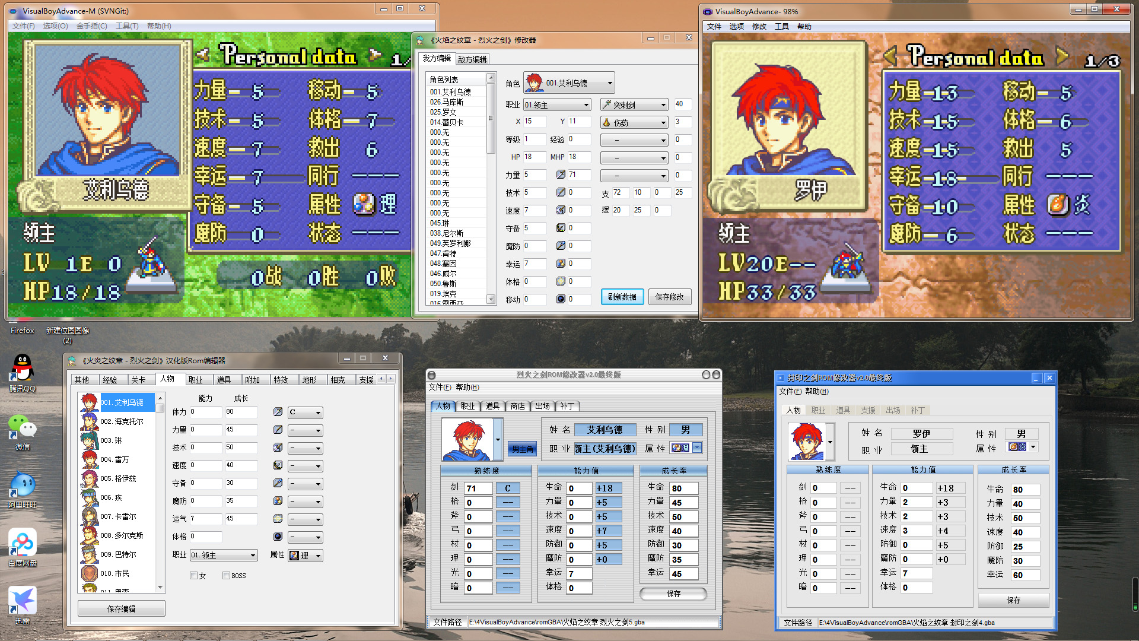Open Tencent QQ desktop shortcut

point(22,373)
